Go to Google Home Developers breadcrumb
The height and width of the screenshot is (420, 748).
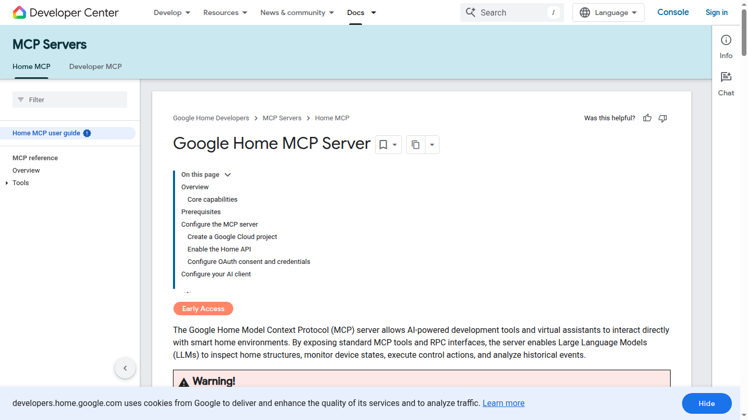click(x=211, y=118)
